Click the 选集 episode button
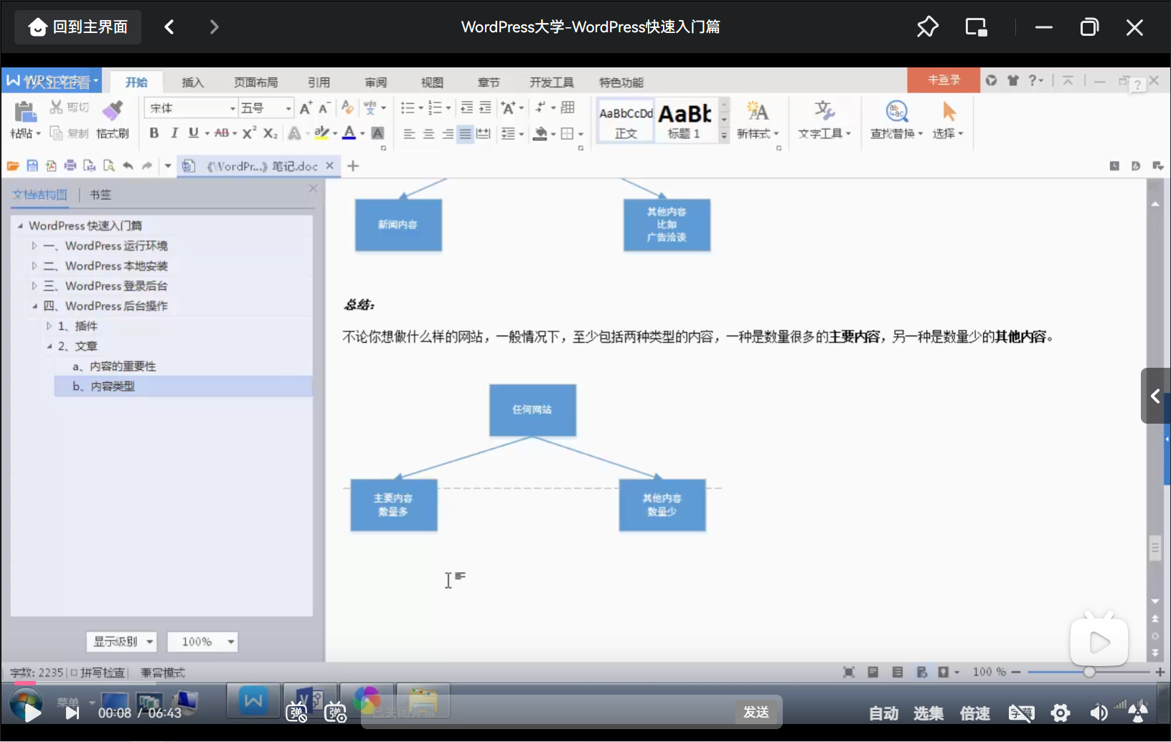The height and width of the screenshot is (742, 1171). tap(928, 713)
